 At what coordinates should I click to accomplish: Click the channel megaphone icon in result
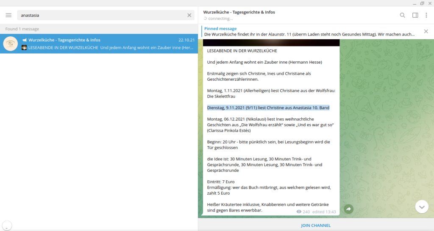pyautogui.click(x=25, y=40)
